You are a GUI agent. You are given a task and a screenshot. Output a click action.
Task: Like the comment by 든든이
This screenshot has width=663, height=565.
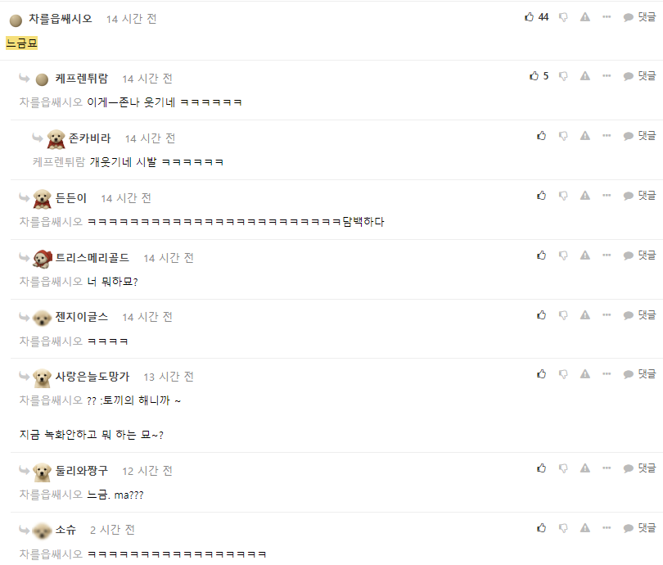click(541, 196)
